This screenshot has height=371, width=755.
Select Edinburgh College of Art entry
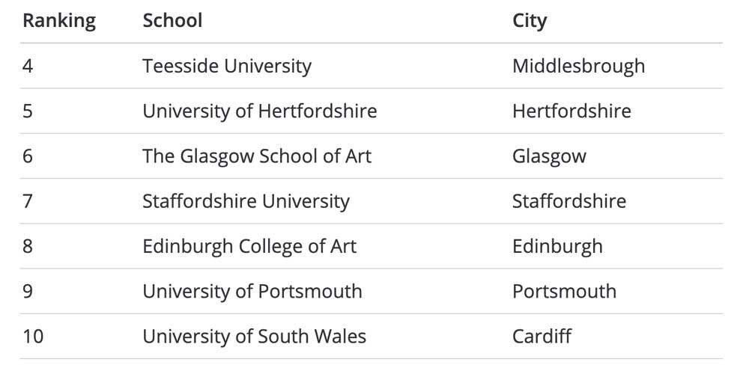249,246
